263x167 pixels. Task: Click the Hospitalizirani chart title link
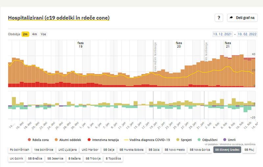pos(59,18)
